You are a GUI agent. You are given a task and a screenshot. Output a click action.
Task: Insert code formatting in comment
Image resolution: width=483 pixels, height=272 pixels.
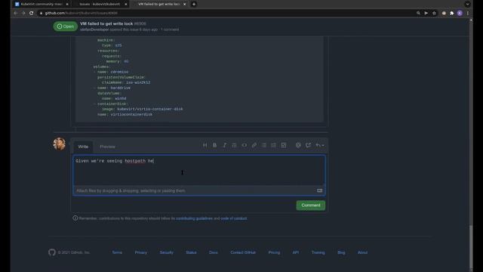point(245,145)
